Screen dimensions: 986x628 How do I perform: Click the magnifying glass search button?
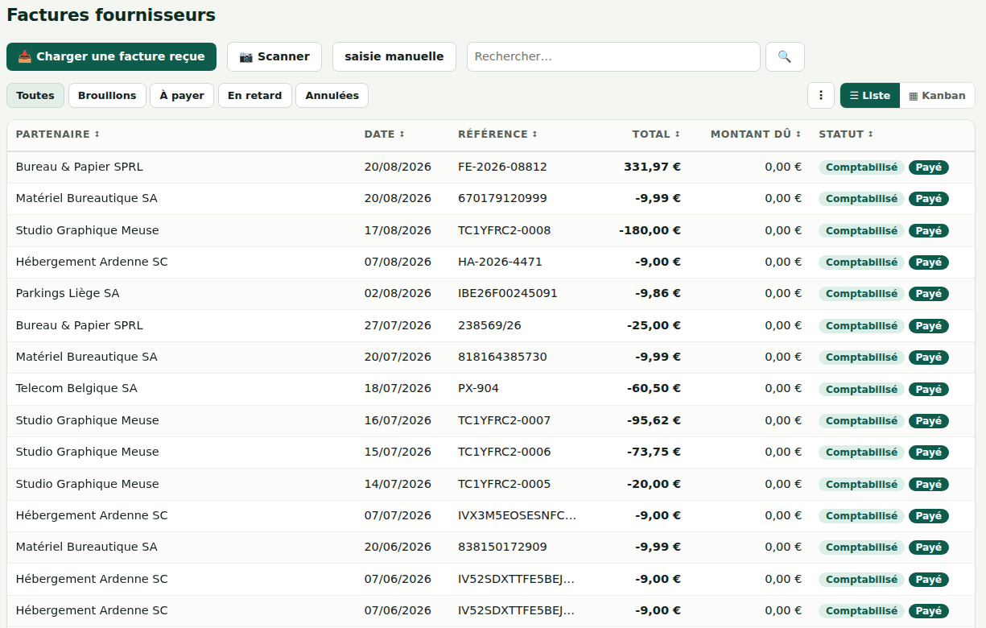(x=785, y=56)
